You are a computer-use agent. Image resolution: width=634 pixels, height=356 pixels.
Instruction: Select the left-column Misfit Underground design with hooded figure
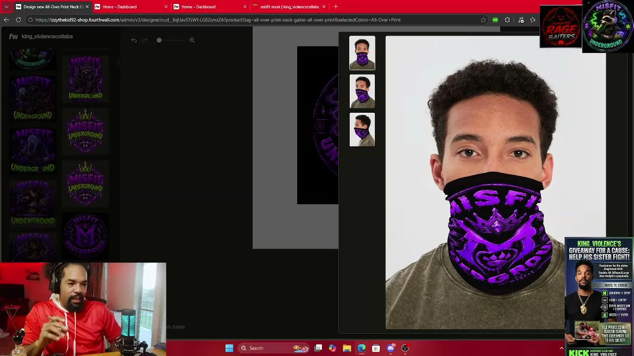click(33, 99)
